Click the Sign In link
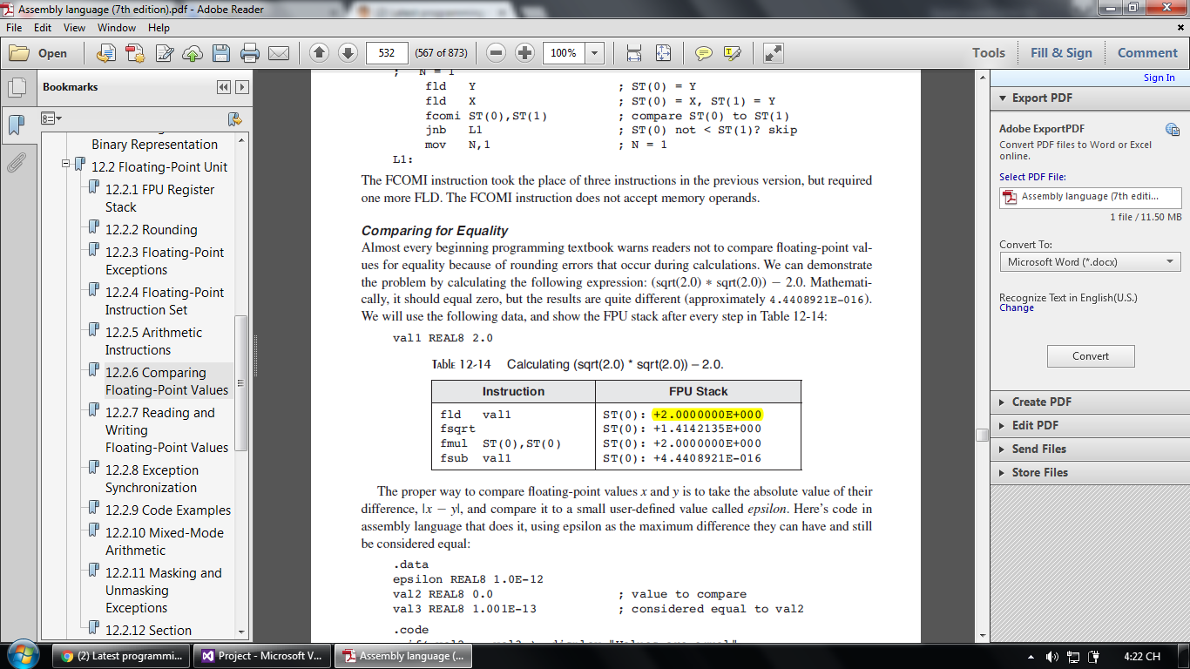The height and width of the screenshot is (669, 1190). pos(1159,78)
